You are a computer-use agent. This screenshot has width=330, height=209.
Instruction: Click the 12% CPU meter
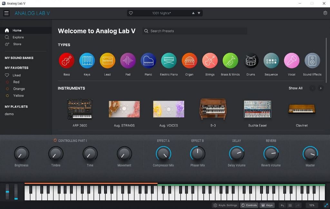[x=312, y=205]
